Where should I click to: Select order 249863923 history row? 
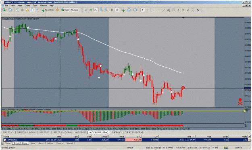(125, 140)
